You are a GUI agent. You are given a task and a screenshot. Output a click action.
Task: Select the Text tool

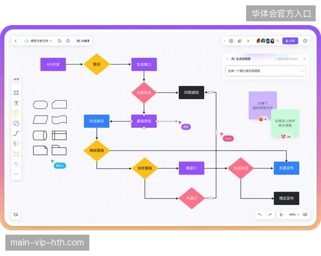(x=16, y=103)
